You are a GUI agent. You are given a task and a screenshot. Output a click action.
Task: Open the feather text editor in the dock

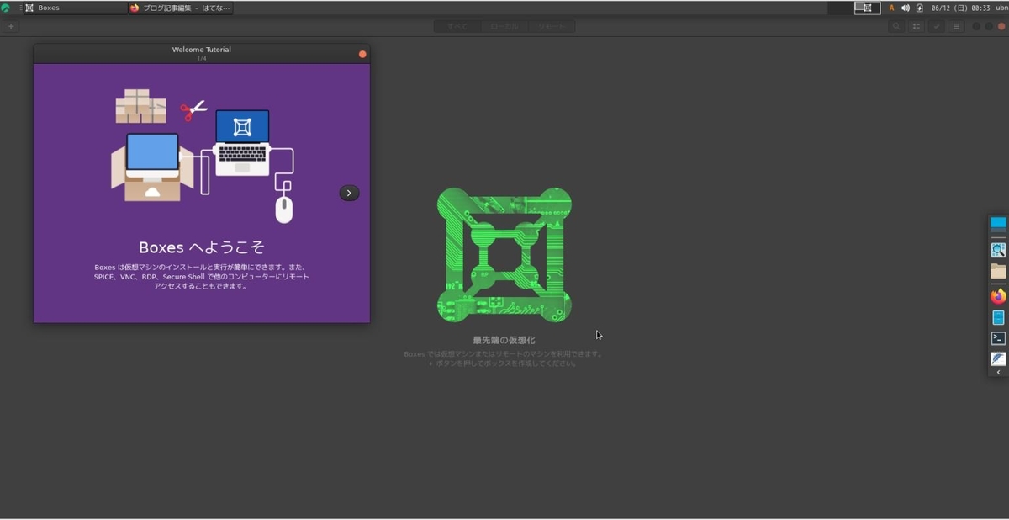998,358
